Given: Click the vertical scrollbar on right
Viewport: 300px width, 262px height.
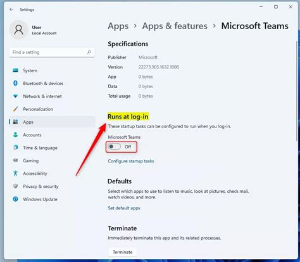Looking at the screenshot, I should [x=297, y=91].
